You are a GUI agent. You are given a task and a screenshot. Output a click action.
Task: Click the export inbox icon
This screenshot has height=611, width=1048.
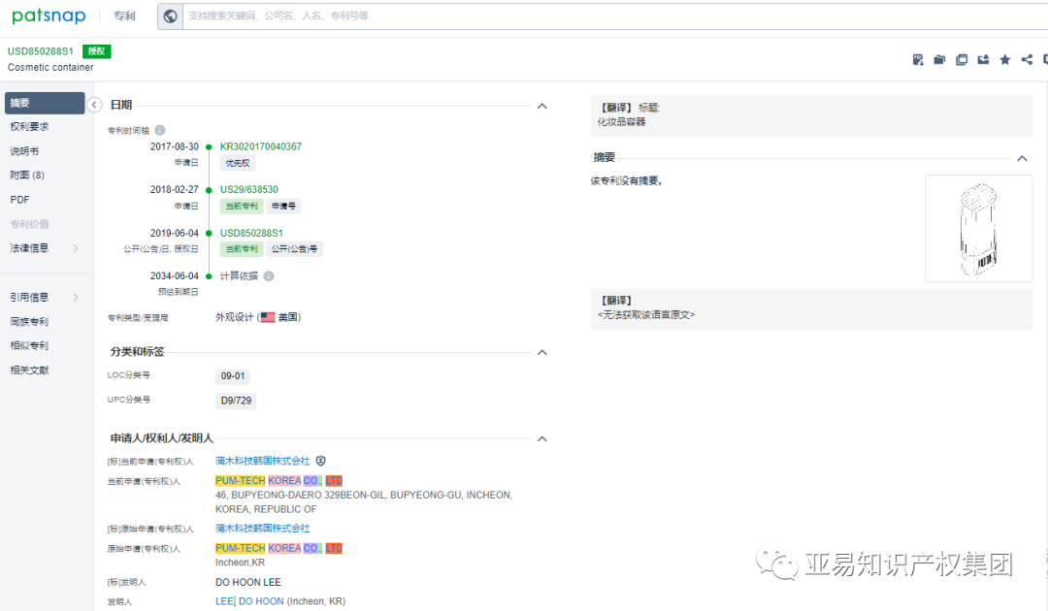(x=983, y=60)
